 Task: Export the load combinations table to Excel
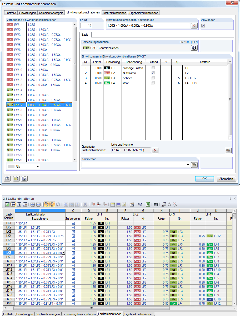(148, 204)
